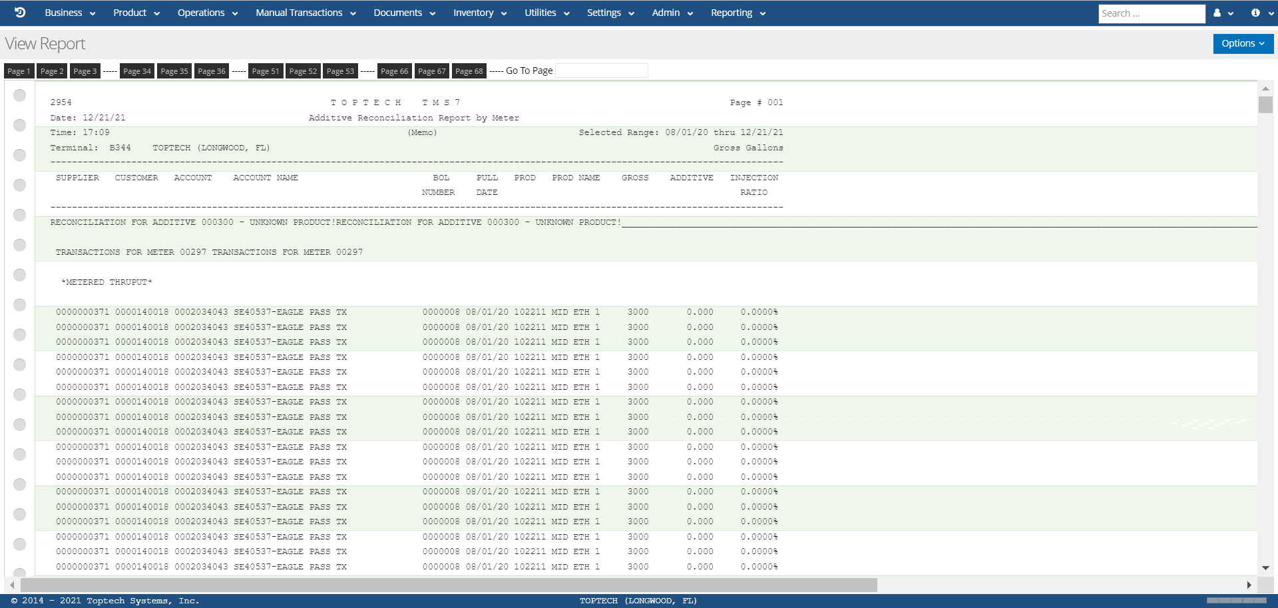1278x608 pixels.
Task: Select radio beside TRANSACTIONS FOR METER 00297
Action: coord(20,245)
